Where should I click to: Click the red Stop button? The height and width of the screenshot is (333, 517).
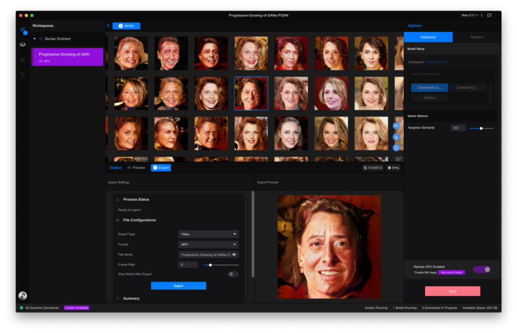tap(452, 291)
